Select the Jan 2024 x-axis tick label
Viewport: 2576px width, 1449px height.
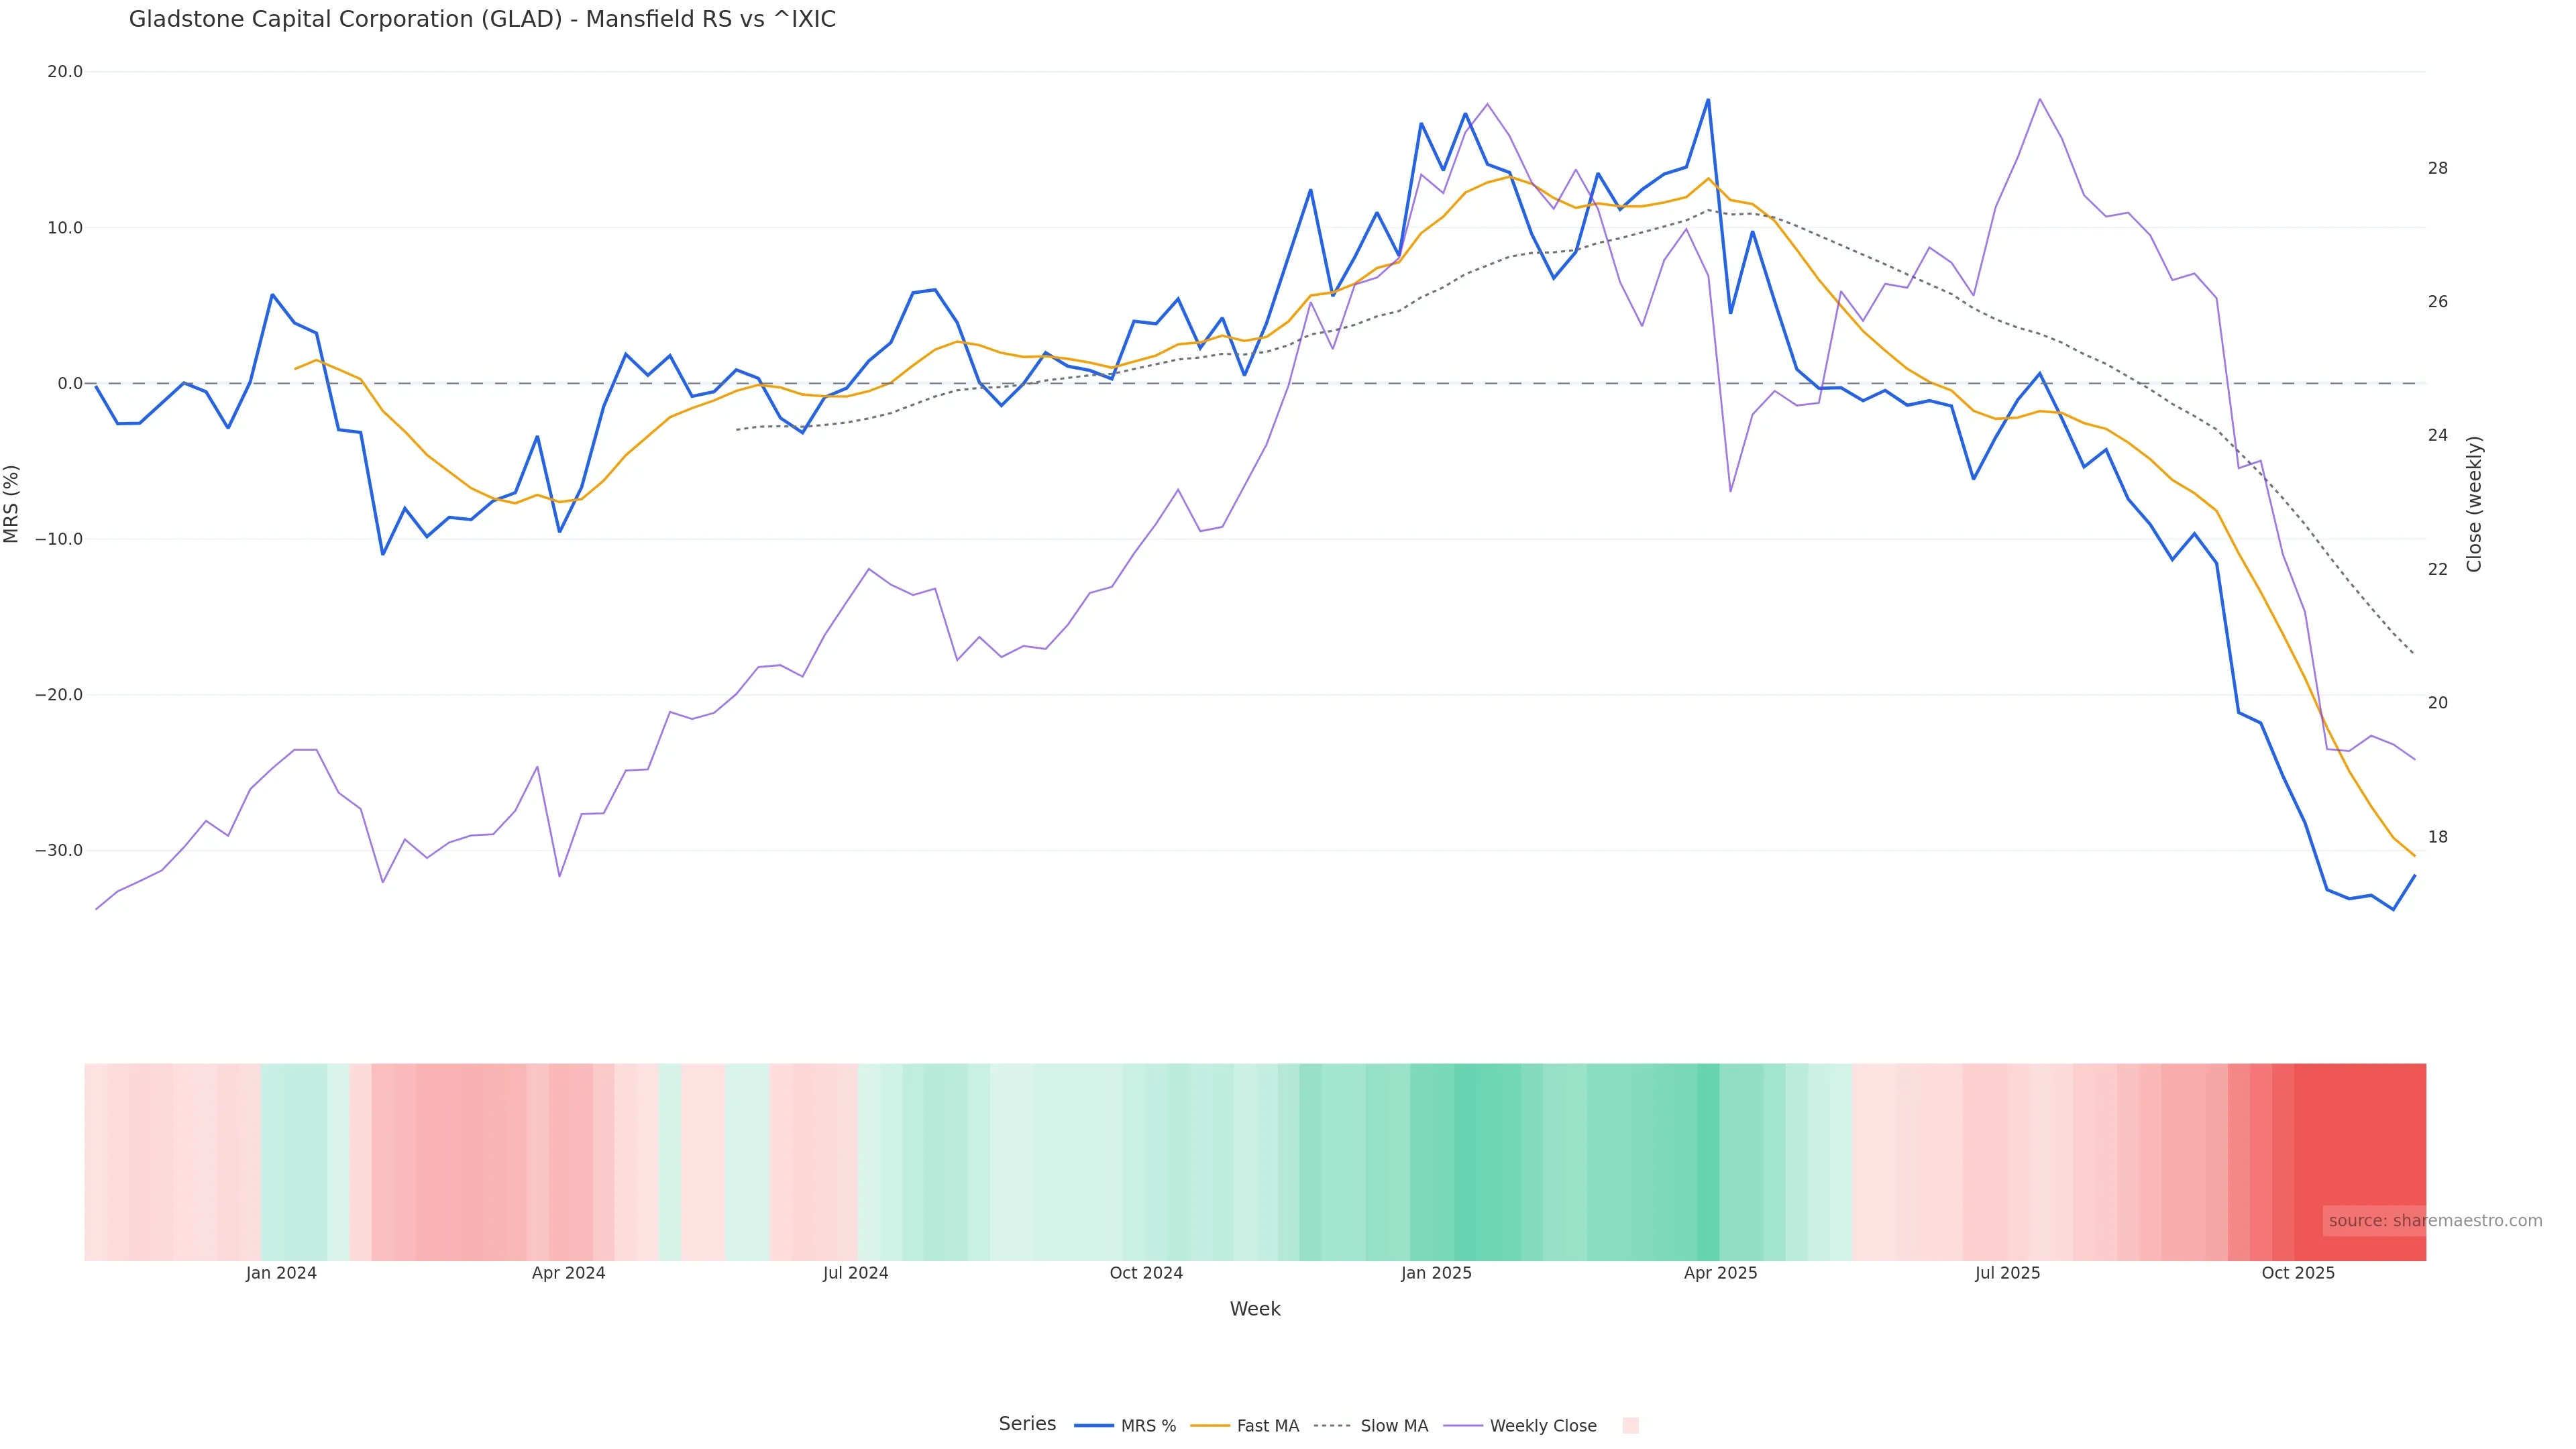click(x=281, y=1273)
